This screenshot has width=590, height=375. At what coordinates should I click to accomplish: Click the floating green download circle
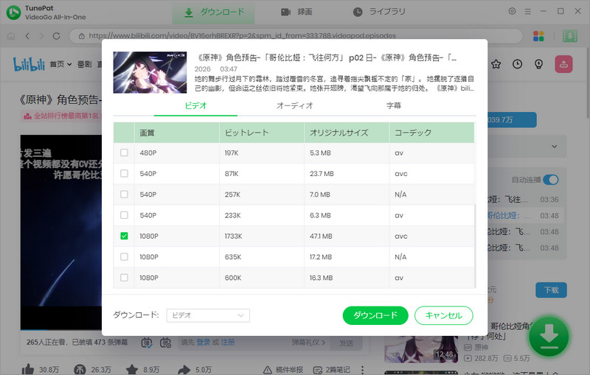[x=549, y=336]
